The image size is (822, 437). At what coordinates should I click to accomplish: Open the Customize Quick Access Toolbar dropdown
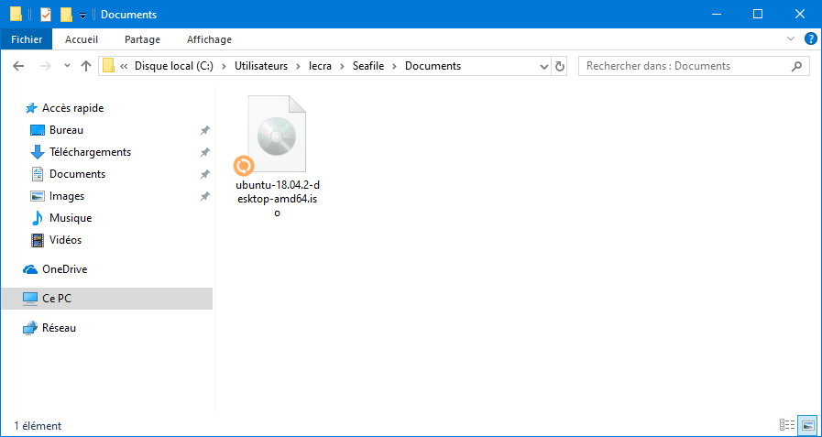(82, 16)
